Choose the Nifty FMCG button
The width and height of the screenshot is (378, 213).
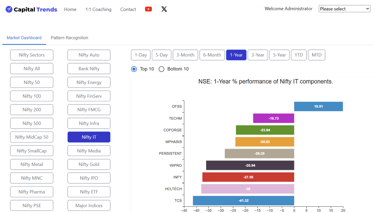(x=89, y=110)
